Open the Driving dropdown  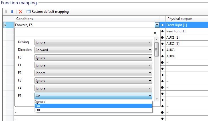coord(93,42)
